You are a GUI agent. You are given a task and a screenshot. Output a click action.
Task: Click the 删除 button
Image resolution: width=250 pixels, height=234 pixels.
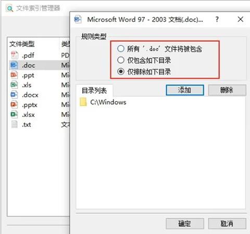pyautogui.click(x=227, y=90)
